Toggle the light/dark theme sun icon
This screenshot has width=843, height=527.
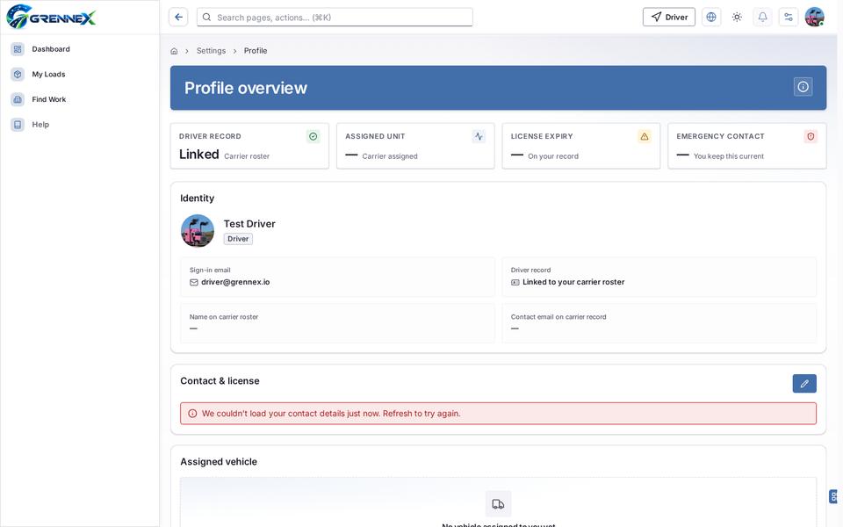click(737, 18)
